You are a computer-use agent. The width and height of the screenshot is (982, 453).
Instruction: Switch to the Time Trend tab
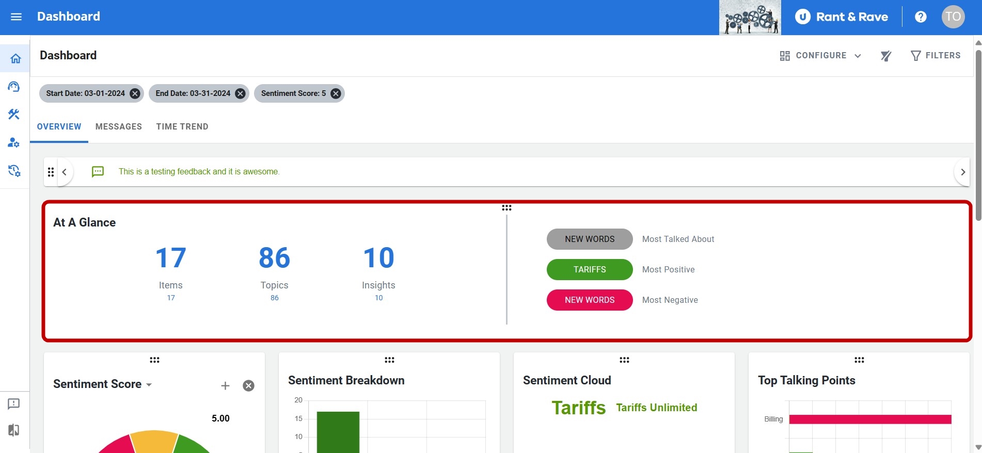(182, 127)
